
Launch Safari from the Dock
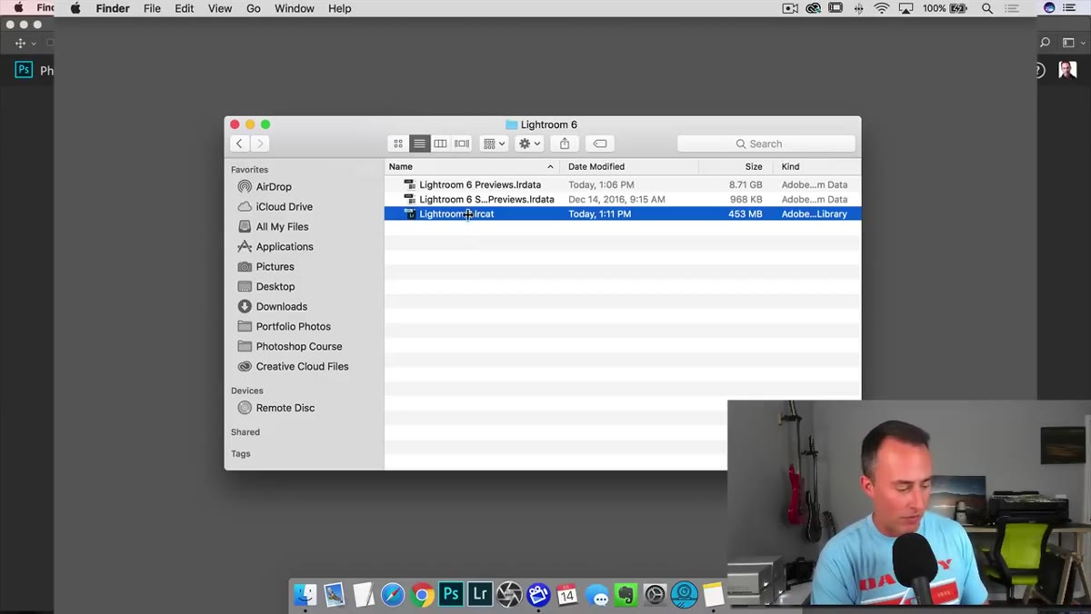[x=393, y=595]
